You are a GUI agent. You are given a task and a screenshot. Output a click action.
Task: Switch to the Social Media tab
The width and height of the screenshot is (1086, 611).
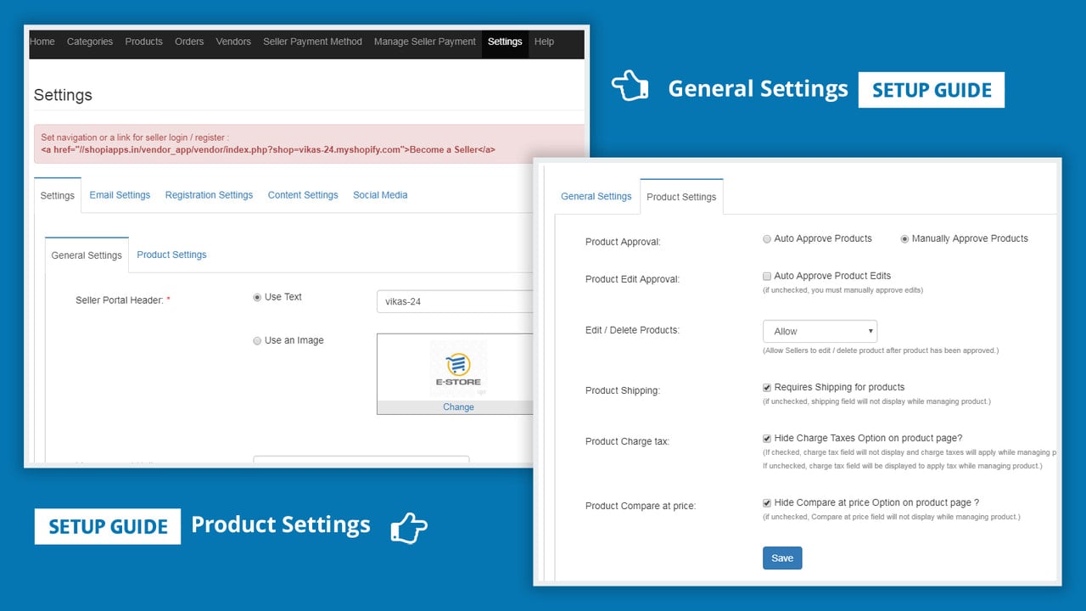[x=380, y=195]
